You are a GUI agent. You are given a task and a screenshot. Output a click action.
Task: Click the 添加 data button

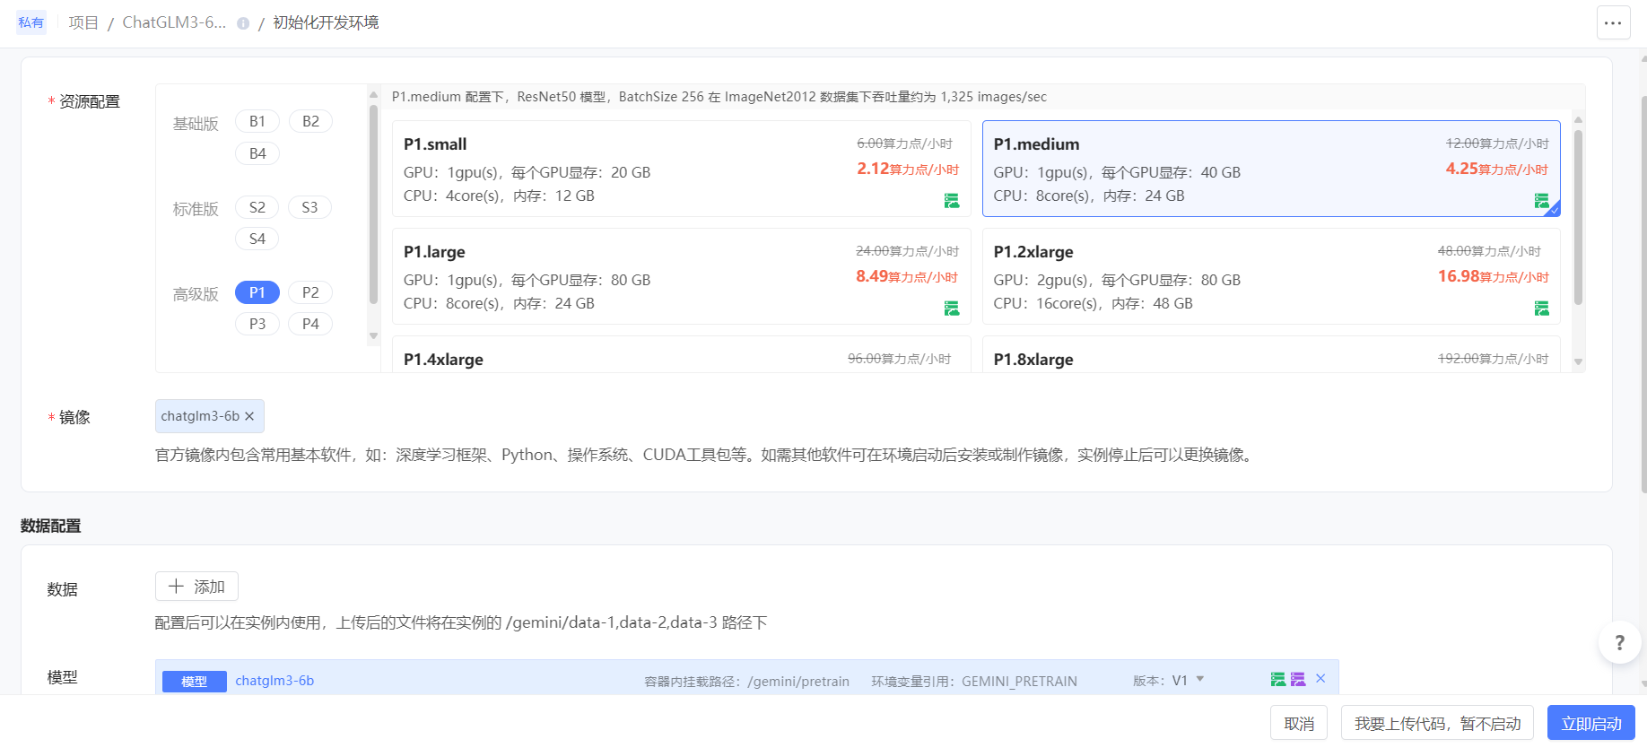[x=196, y=587]
